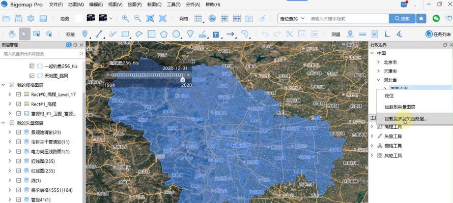Open a project with the folder icon
Image resolution: width=453 pixels, height=203 pixels.
pyautogui.click(x=6, y=19)
